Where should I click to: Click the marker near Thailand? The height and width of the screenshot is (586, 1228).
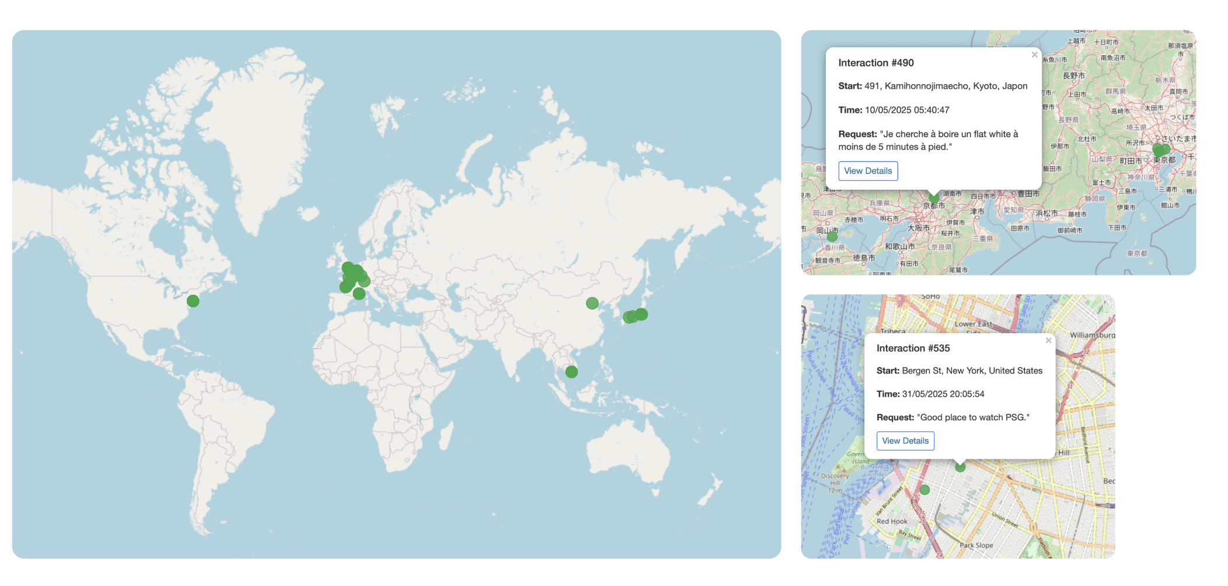point(570,371)
